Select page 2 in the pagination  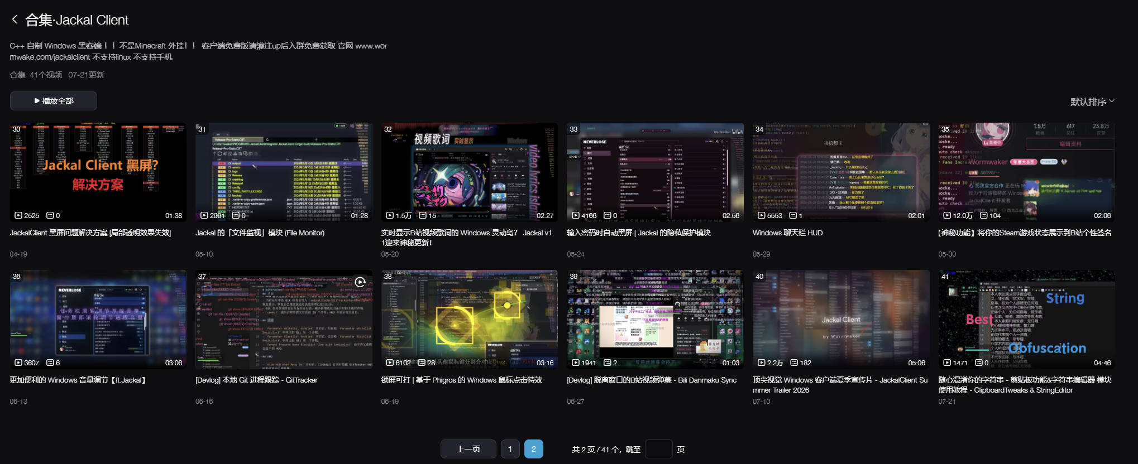pos(534,449)
